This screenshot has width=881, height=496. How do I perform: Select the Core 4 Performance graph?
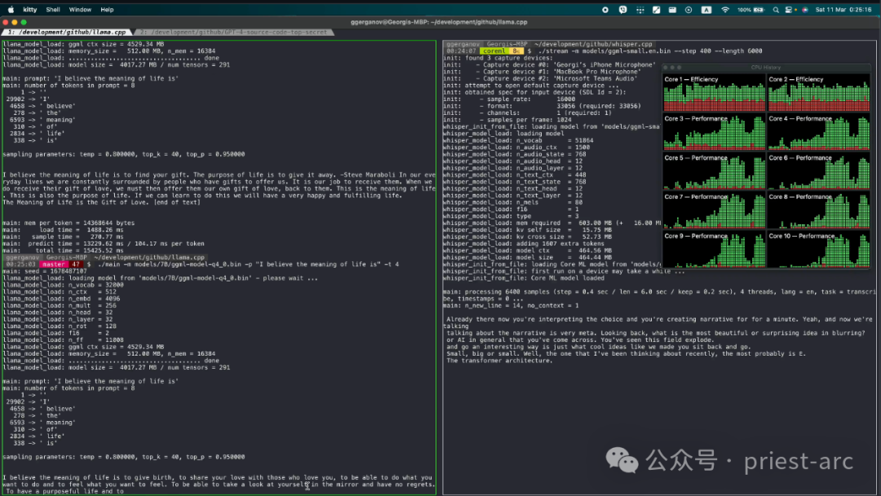[818, 133]
